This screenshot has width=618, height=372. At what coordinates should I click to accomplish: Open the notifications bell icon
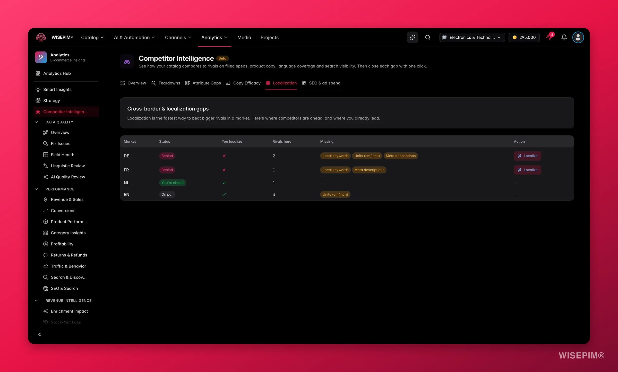click(564, 37)
